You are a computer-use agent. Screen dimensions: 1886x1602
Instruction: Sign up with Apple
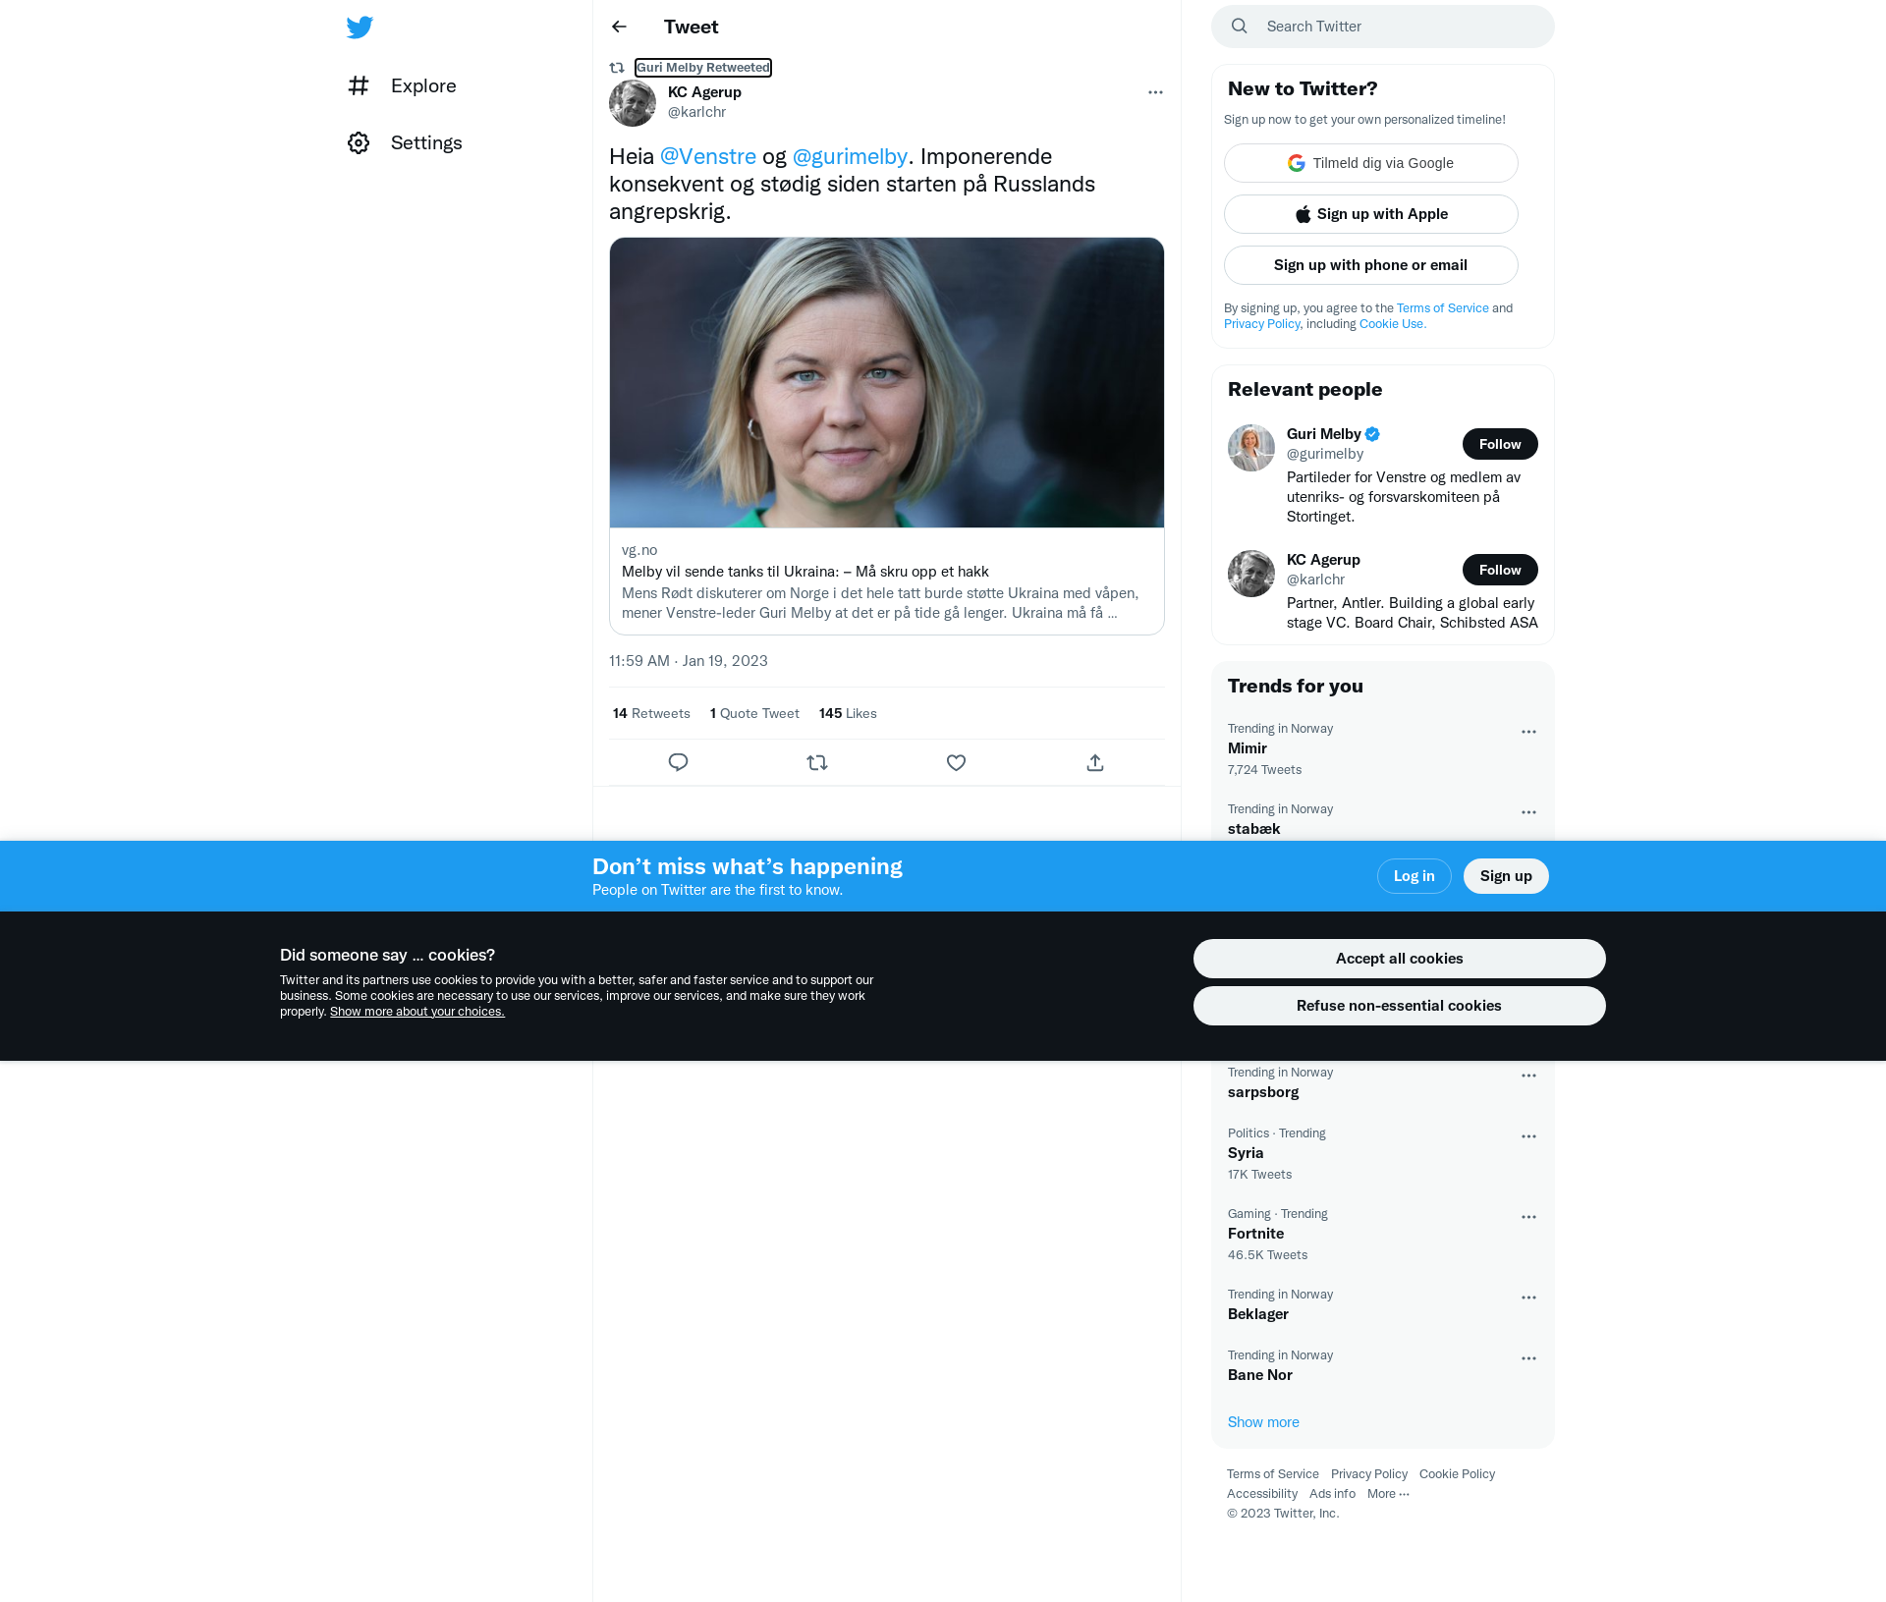[x=1370, y=214]
